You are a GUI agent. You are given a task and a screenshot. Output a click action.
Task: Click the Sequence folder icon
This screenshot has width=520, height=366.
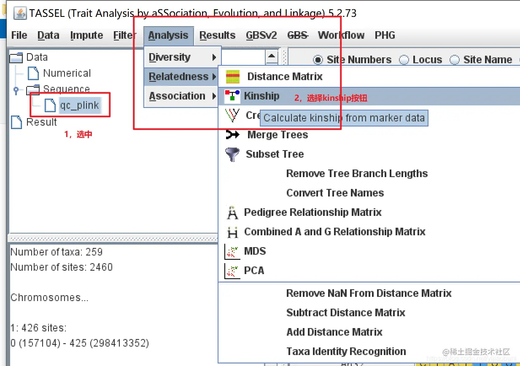[x=32, y=89]
